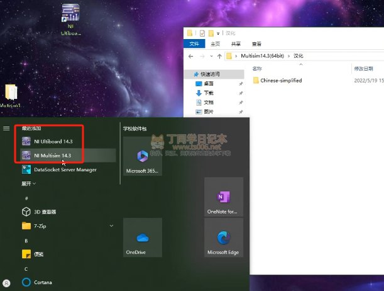Click the user account icon

point(6,283)
